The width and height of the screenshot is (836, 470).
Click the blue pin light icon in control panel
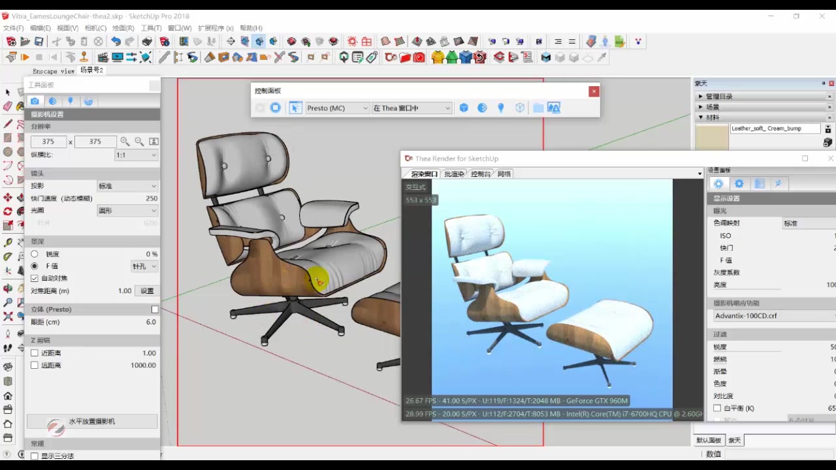click(x=501, y=108)
